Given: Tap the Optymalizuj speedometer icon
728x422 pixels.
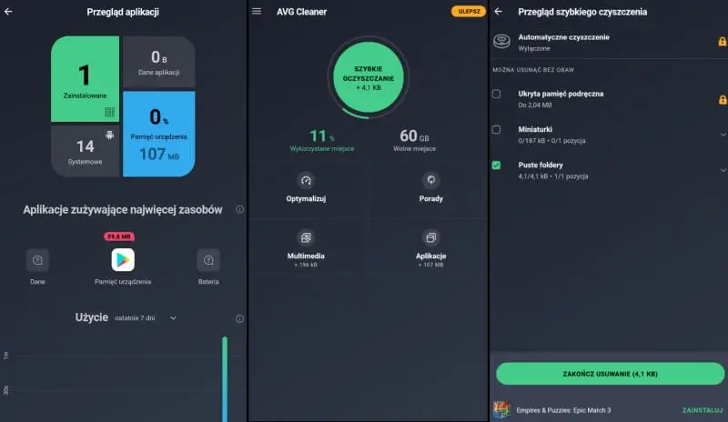Looking at the screenshot, I should pyautogui.click(x=306, y=180).
